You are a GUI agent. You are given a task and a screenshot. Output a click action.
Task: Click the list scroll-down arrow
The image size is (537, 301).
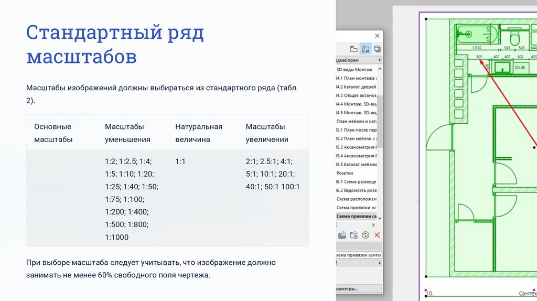click(380, 218)
